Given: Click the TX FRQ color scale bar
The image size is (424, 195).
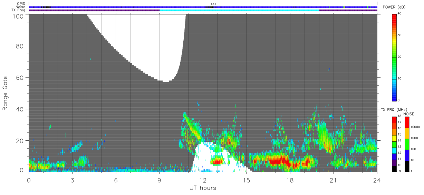Looking at the screenshot, I should point(394,144).
